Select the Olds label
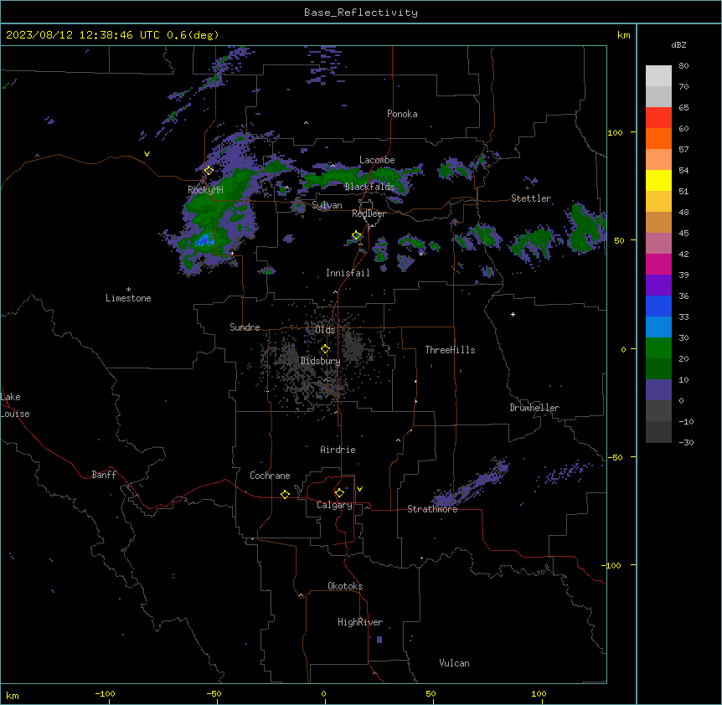This screenshot has width=722, height=705. tap(325, 330)
